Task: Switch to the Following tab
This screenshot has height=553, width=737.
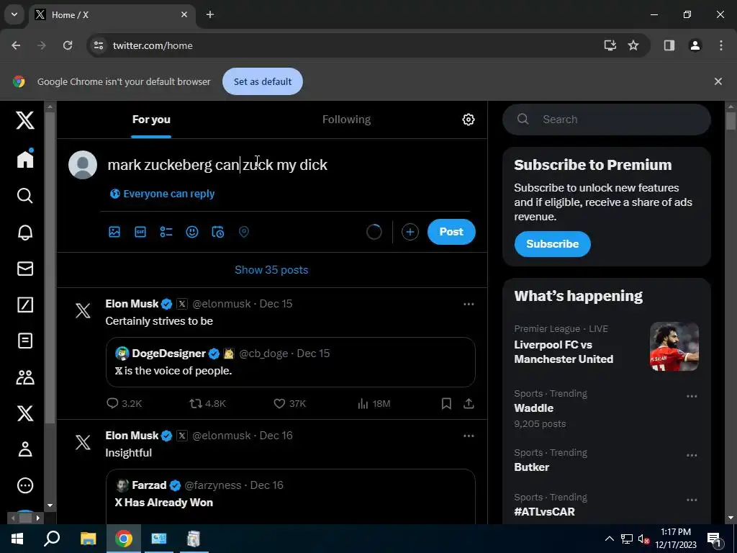Action: coord(346,120)
